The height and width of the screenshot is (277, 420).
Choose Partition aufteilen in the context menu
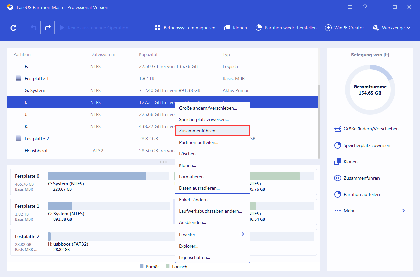pos(213,142)
